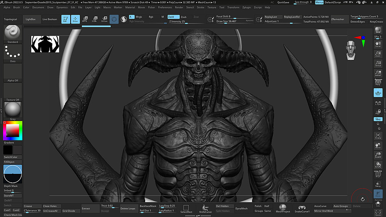The width and height of the screenshot is (386, 217).
Task: Click the Solo mode icon
Action: [378, 204]
